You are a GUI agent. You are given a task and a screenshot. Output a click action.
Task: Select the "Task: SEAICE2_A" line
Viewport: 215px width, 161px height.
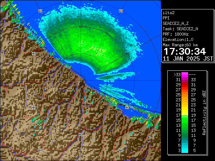click(180, 29)
